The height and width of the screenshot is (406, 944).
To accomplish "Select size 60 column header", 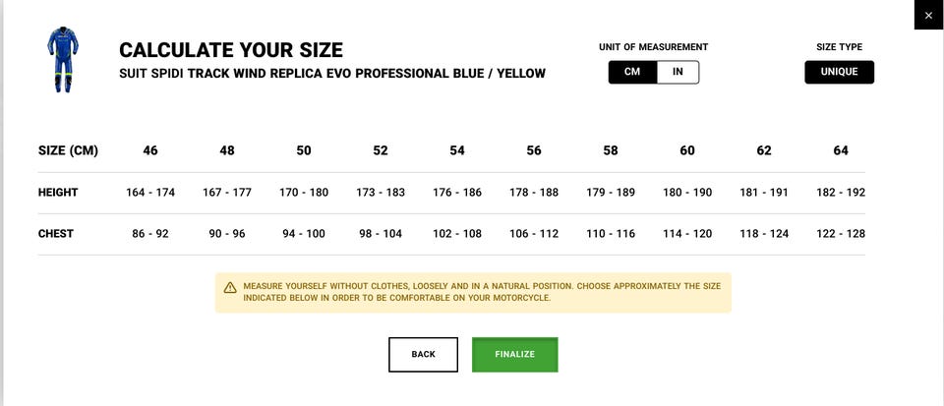I will coord(687,150).
